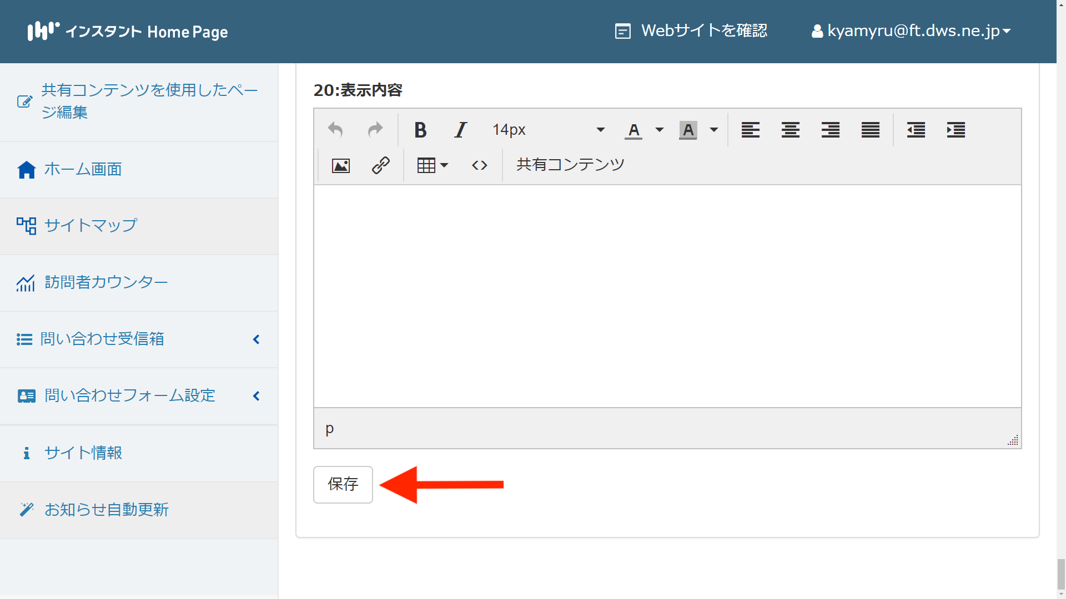Viewport: 1066px width, 599px height.
Task: Click the 共有コンテンツ toolbar button
Action: click(x=570, y=165)
